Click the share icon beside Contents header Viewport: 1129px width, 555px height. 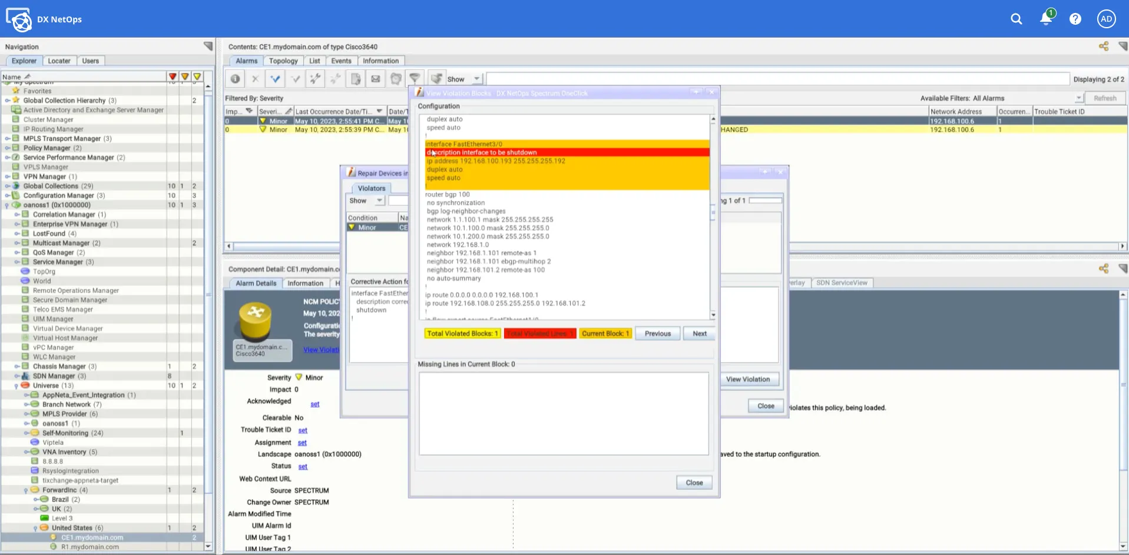point(1103,46)
